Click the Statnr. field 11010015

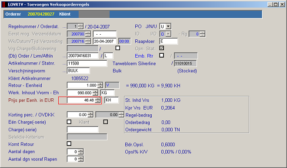(x=185, y=63)
